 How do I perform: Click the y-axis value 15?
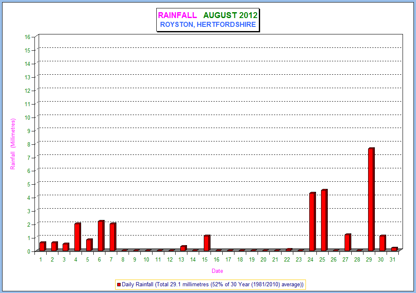click(x=28, y=50)
